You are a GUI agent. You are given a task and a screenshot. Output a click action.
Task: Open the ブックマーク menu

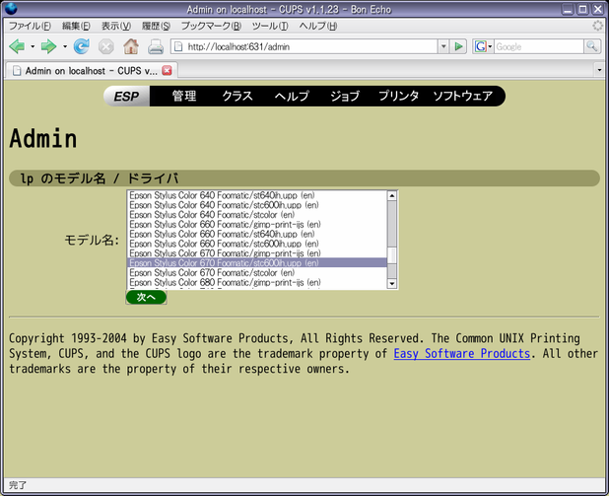coord(211,26)
